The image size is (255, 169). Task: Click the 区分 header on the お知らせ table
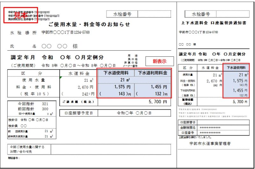[32, 73]
